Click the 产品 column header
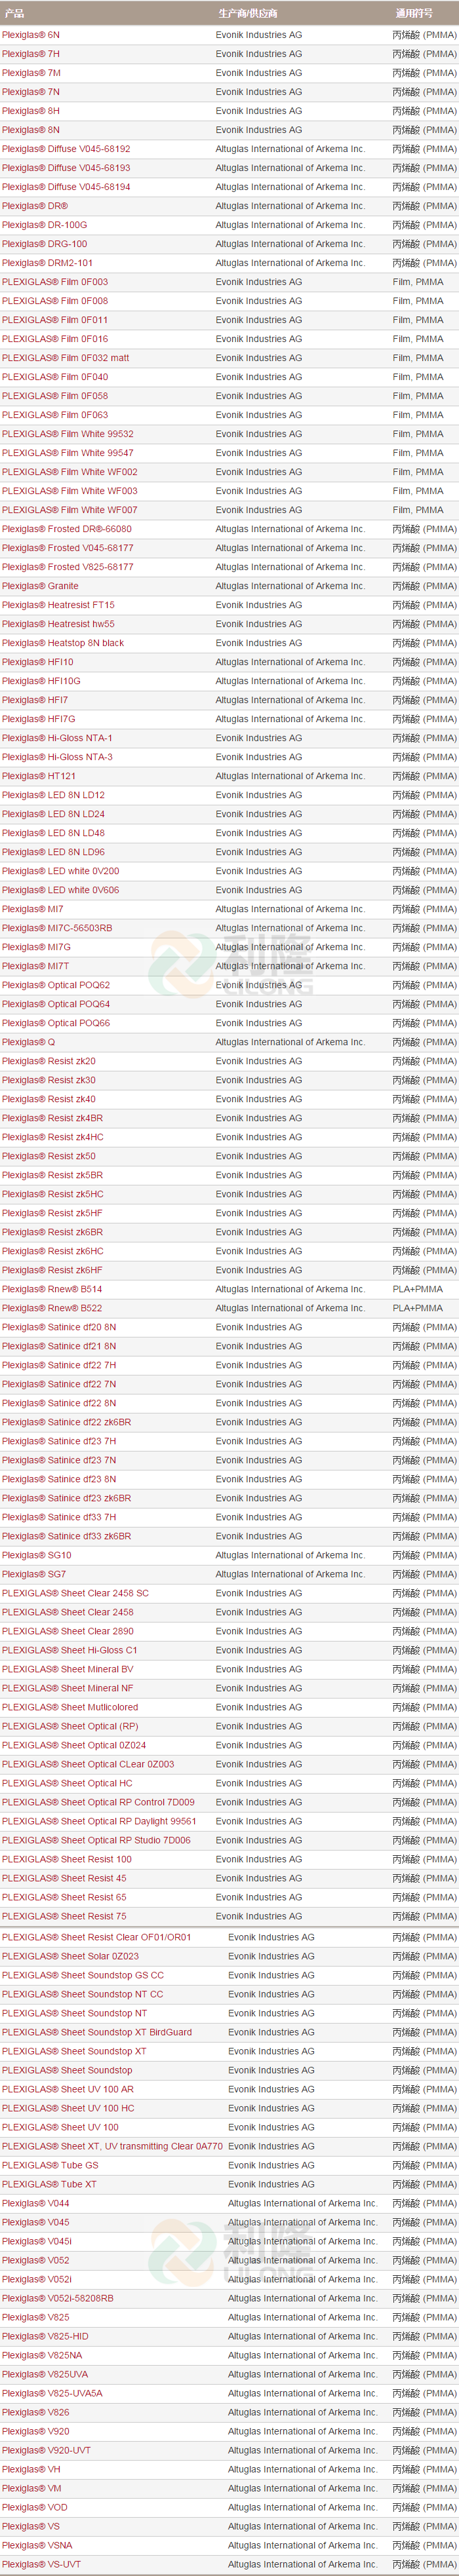This screenshot has height=2576, width=459. pyautogui.click(x=14, y=13)
